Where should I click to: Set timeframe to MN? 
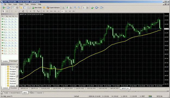pos(74,11)
